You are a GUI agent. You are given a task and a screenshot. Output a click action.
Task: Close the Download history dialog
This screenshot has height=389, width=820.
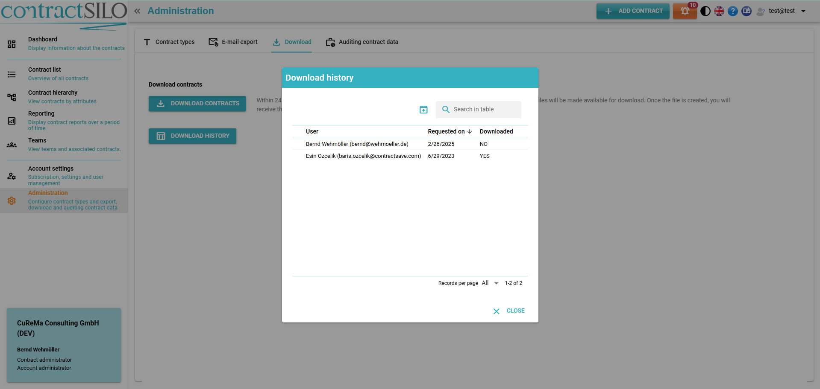(509, 311)
